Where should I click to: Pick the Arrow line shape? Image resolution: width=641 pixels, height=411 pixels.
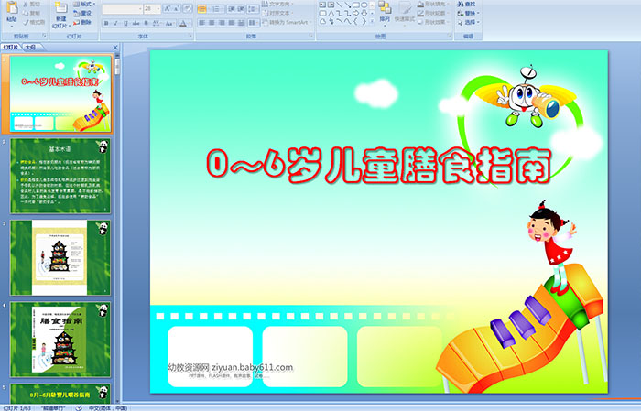[x=347, y=5]
